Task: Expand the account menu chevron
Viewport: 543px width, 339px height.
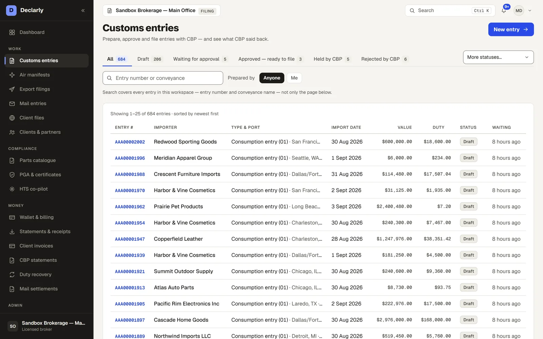Action: click(530, 11)
